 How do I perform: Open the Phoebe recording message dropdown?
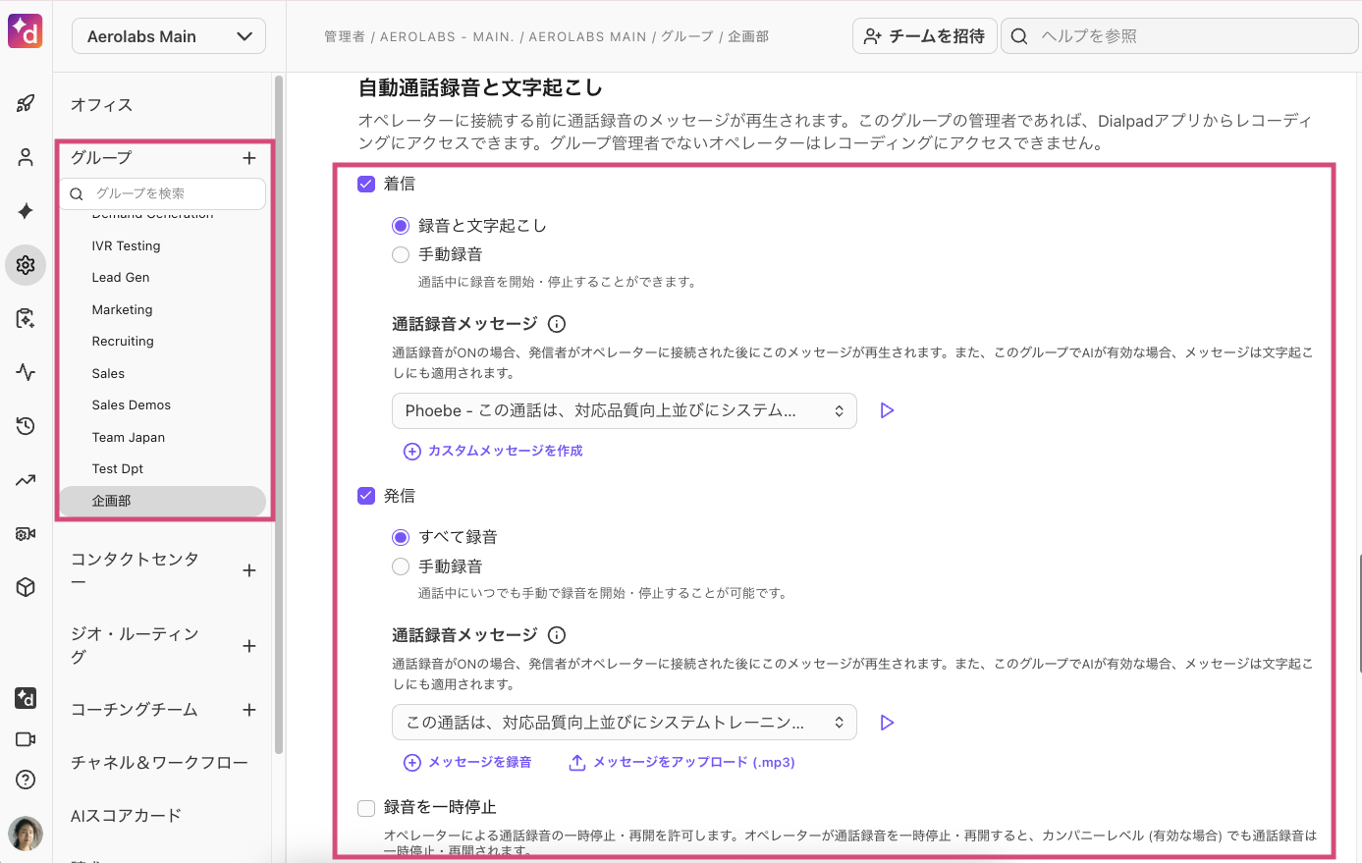pos(625,410)
